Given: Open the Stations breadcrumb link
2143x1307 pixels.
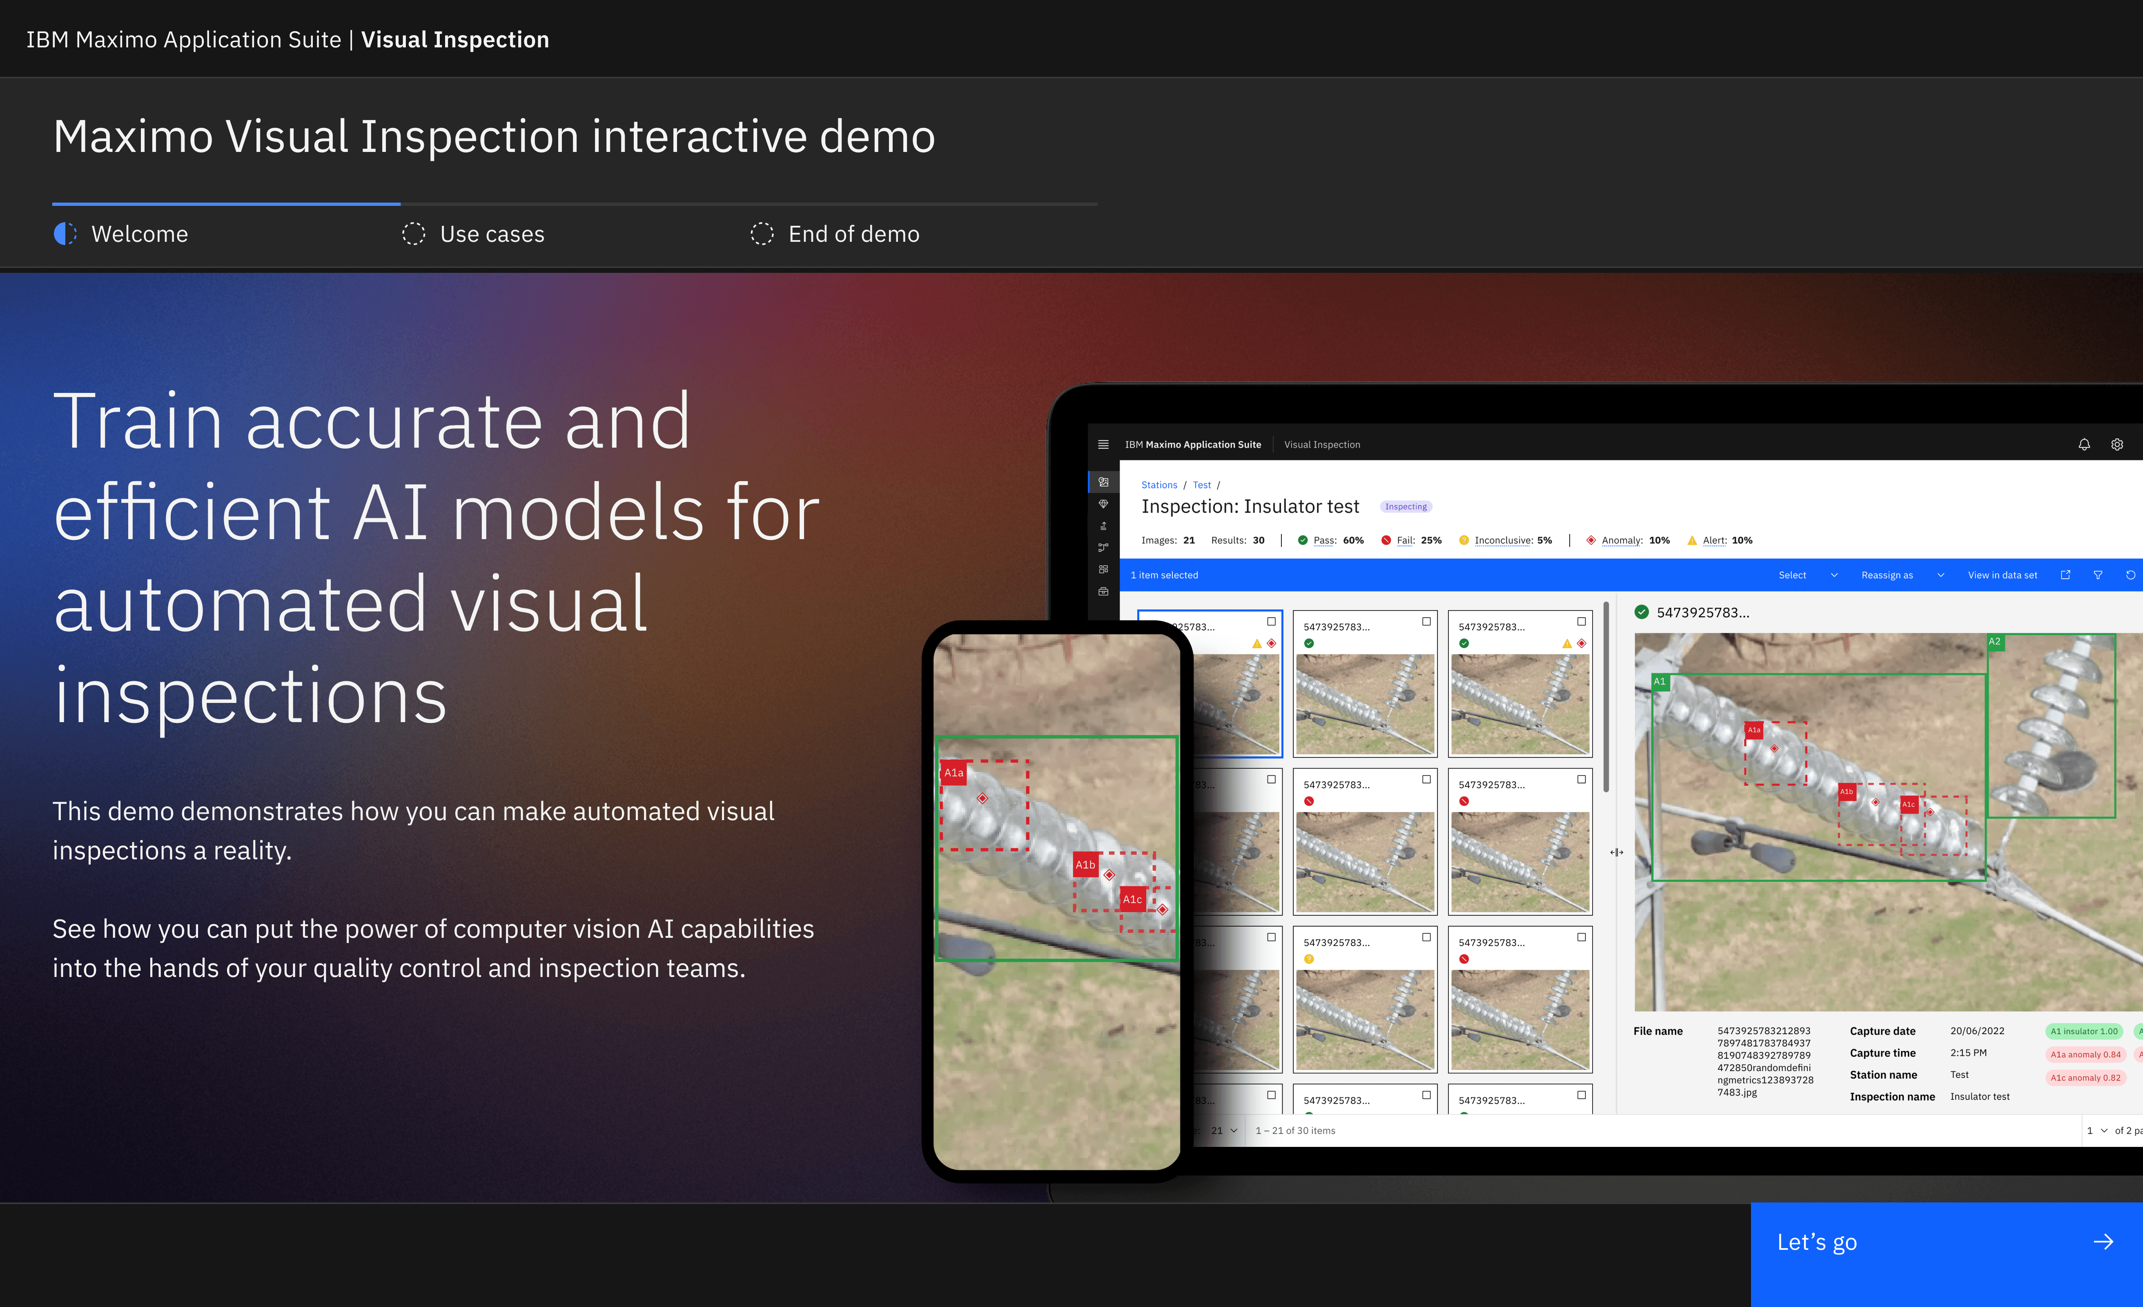Looking at the screenshot, I should pyautogui.click(x=1158, y=486).
